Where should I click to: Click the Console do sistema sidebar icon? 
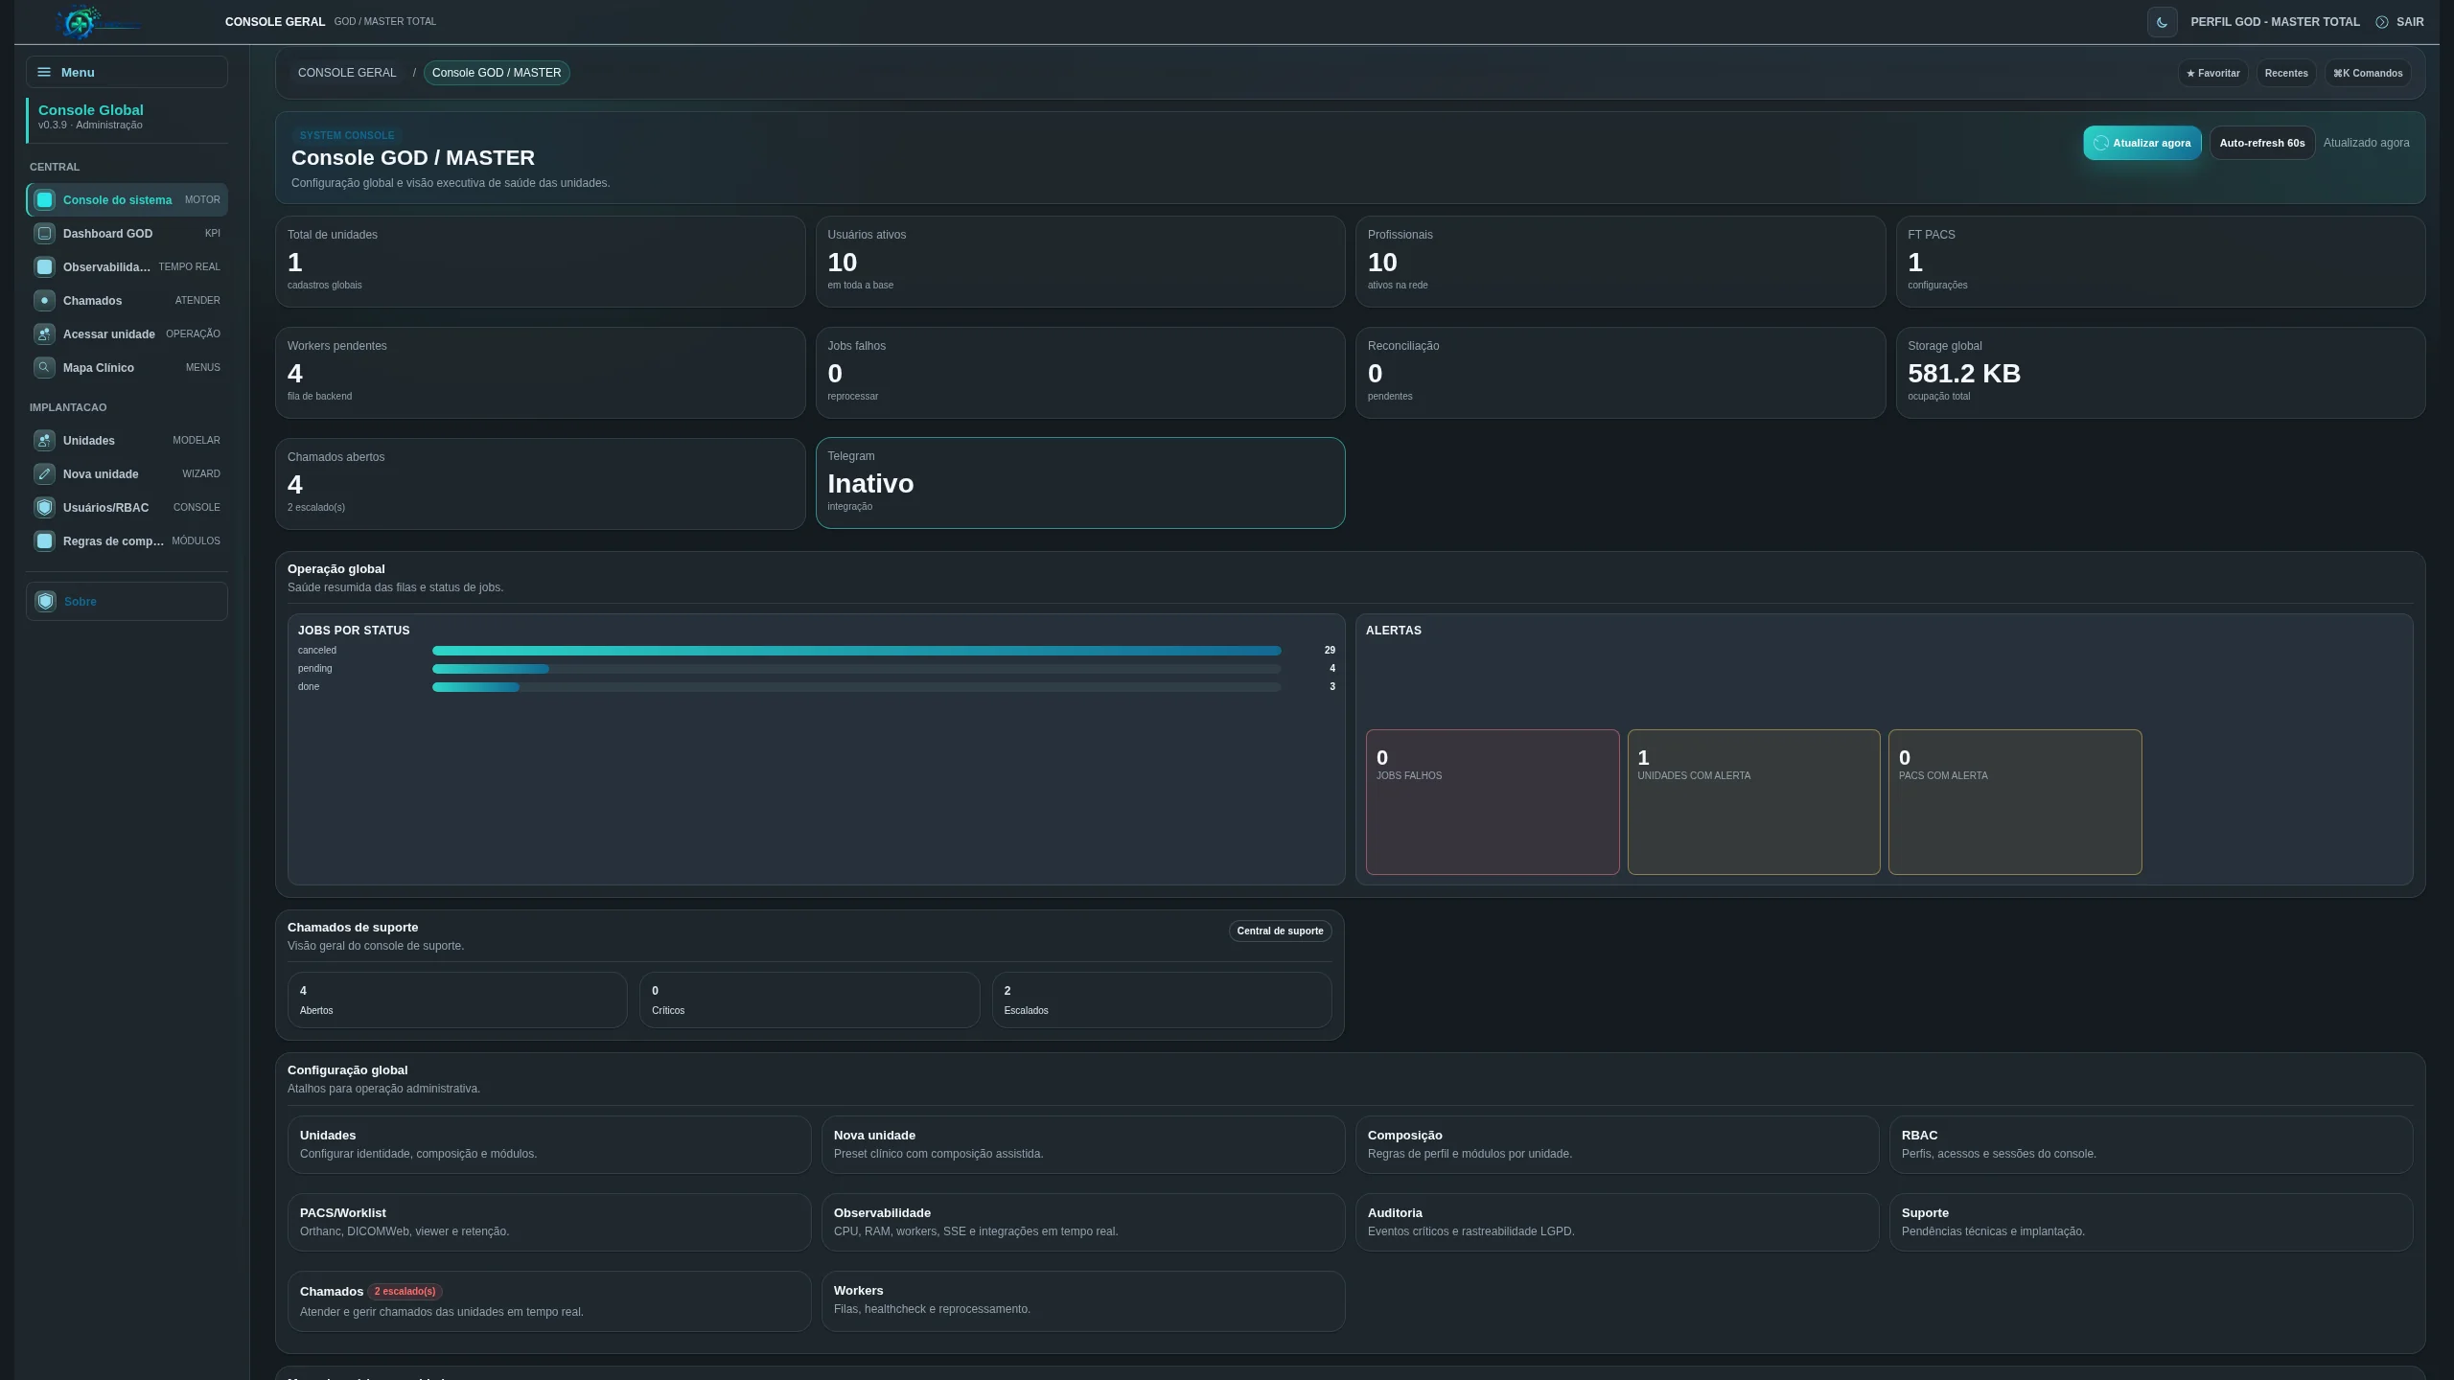click(44, 200)
